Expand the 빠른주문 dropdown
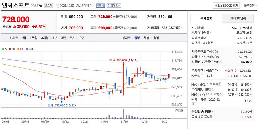 pos(250,6)
